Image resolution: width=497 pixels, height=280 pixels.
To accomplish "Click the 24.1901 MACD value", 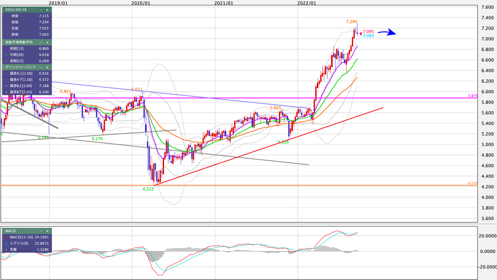I will tap(41, 237).
